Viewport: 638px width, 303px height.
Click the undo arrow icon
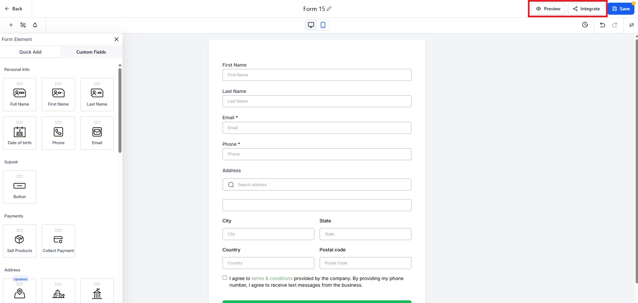coord(602,25)
